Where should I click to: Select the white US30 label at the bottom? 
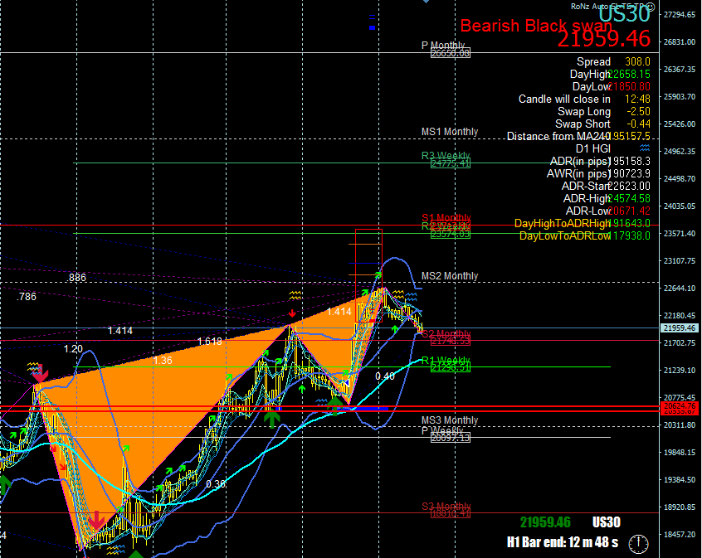[x=607, y=522]
